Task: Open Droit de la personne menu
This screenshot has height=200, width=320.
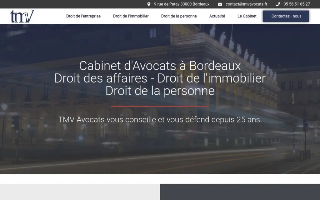Action: (x=179, y=16)
